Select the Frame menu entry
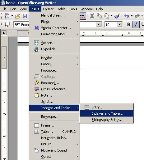 pos(54,125)
